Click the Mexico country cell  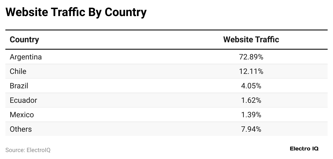coord(22,115)
